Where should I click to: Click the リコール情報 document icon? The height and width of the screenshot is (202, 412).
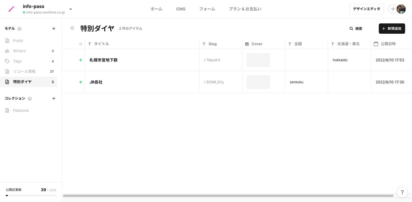click(7, 71)
